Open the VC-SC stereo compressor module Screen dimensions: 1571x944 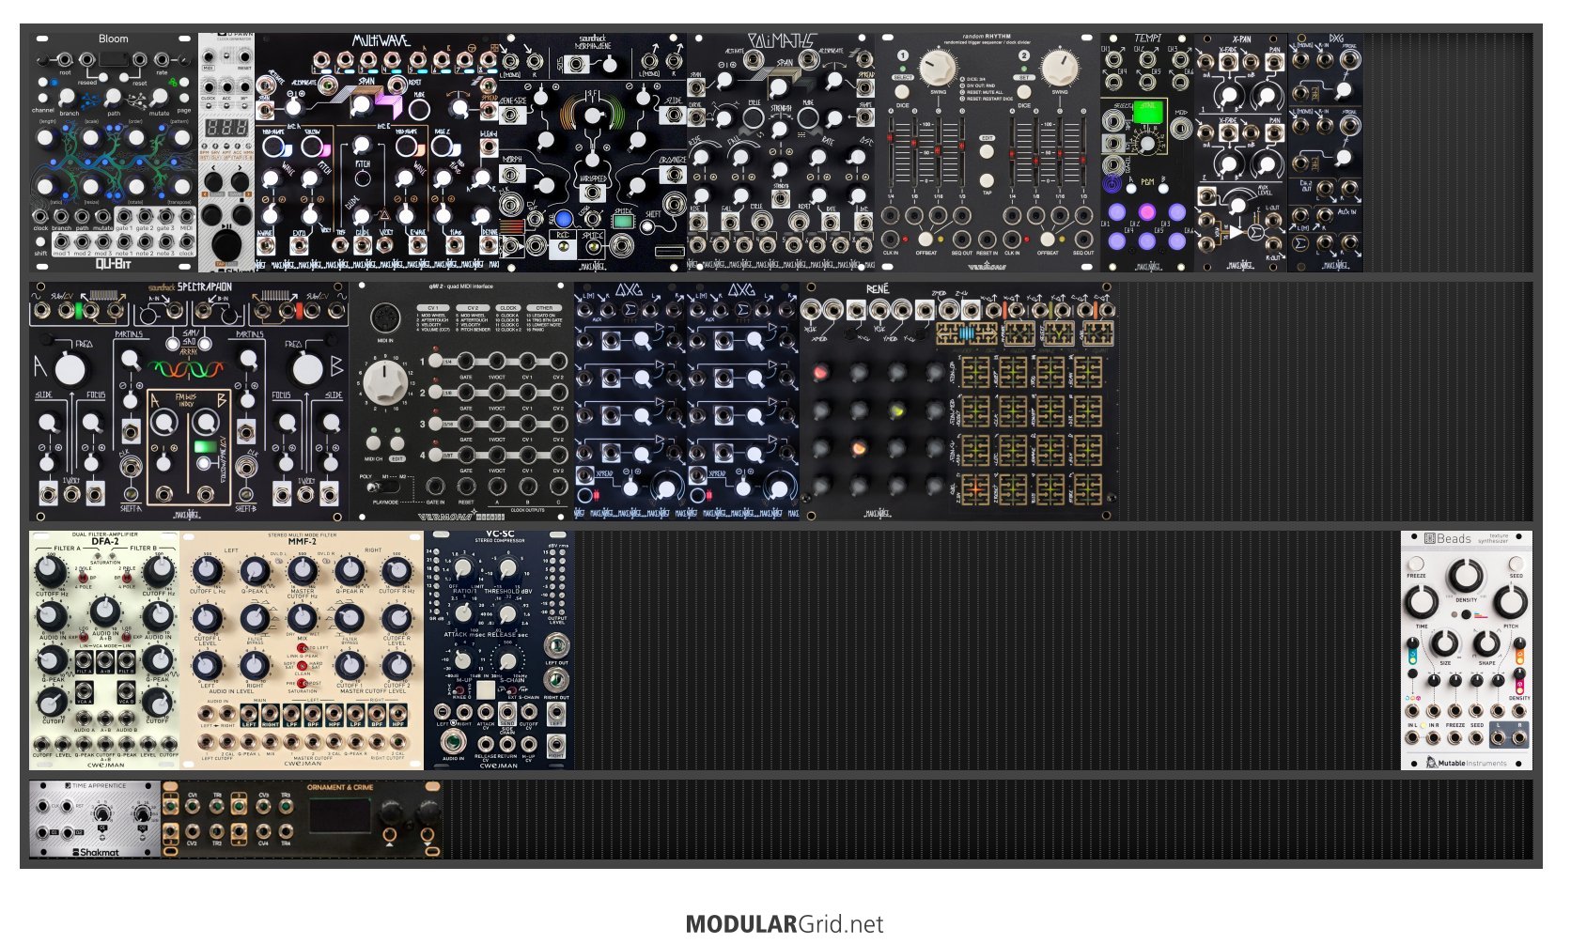tap(499, 650)
